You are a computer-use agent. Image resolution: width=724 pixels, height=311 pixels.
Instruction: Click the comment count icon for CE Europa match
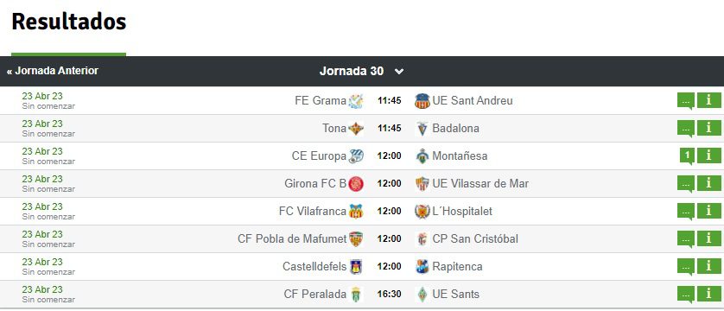tap(687, 156)
